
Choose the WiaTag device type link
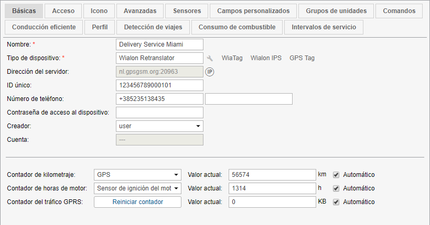click(x=232, y=58)
